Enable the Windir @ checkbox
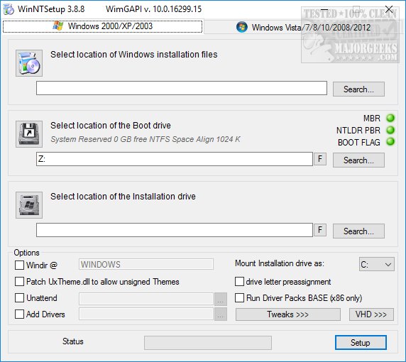 (19, 265)
